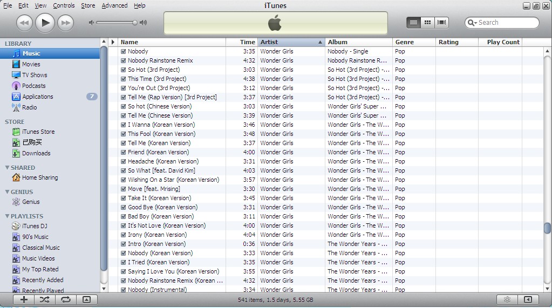Create a new playlist with plus button
This screenshot has height=308, width=552.
[24, 299]
